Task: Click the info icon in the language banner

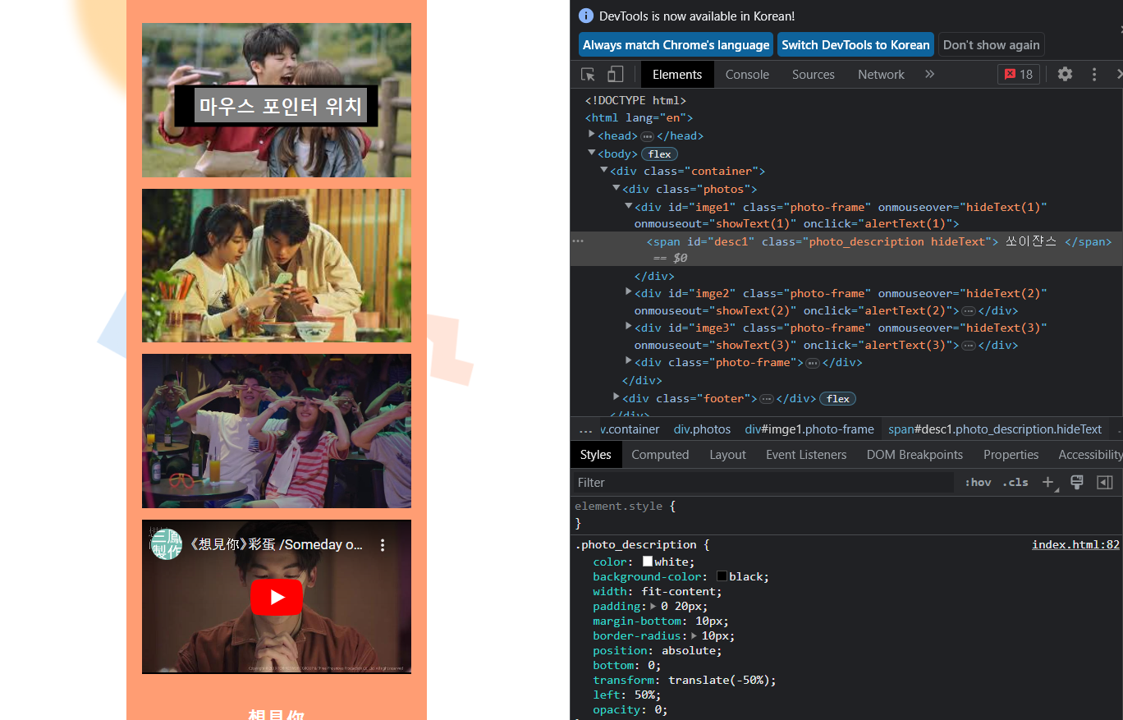Action: click(x=586, y=16)
